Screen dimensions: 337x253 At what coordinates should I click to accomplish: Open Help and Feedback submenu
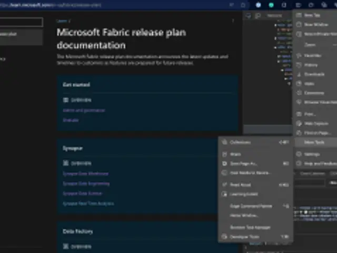pyautogui.click(x=316, y=163)
